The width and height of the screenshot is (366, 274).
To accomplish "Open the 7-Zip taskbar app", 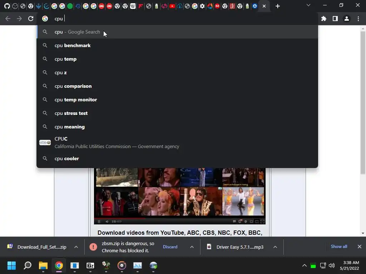I will (90, 265).
